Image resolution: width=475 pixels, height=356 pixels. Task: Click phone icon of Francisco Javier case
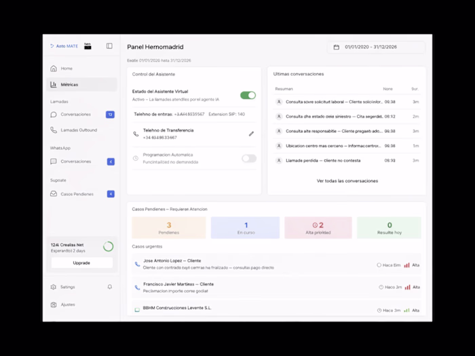[137, 288]
